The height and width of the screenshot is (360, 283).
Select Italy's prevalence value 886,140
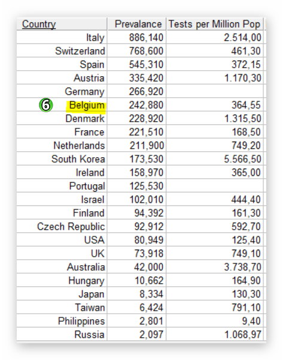pos(136,37)
